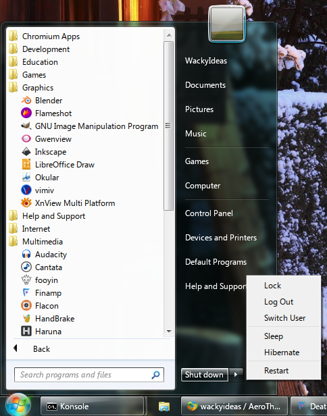Open the Documents link
Screen dimensions: 327x416
(205, 85)
